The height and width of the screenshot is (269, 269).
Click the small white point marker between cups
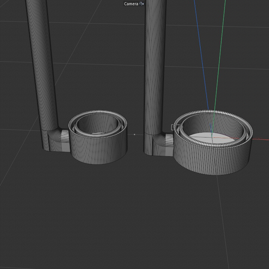[134, 134]
